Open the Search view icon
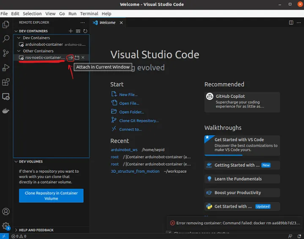Image resolution: width=304 pixels, height=239 pixels. (x=6, y=39)
